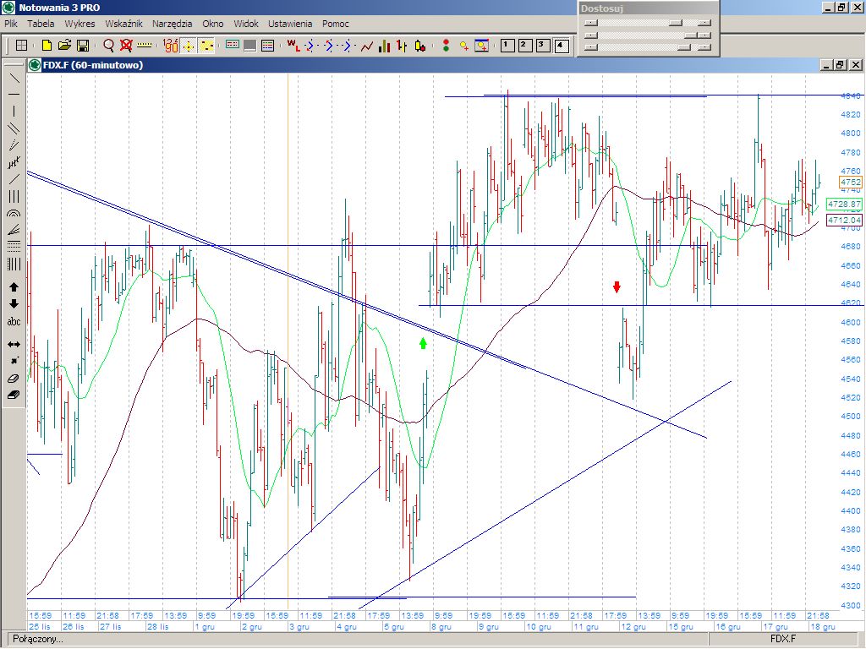866x649 pixels.
Task: Select layout preset button 3
Action: click(x=544, y=46)
